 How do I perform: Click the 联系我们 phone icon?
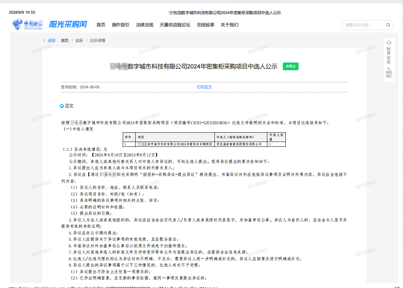[389, 69]
